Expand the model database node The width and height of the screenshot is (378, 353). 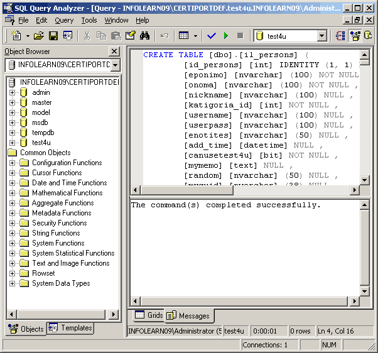point(12,112)
